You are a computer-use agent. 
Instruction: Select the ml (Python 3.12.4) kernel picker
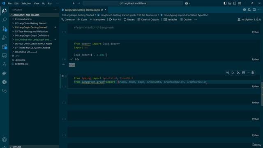coord(249,19)
